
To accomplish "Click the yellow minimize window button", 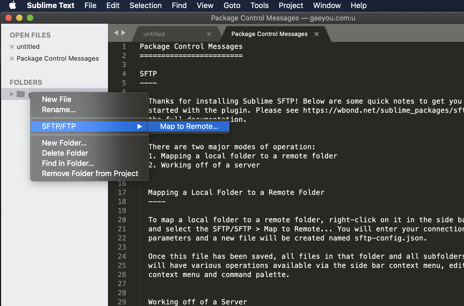I will [19, 18].
